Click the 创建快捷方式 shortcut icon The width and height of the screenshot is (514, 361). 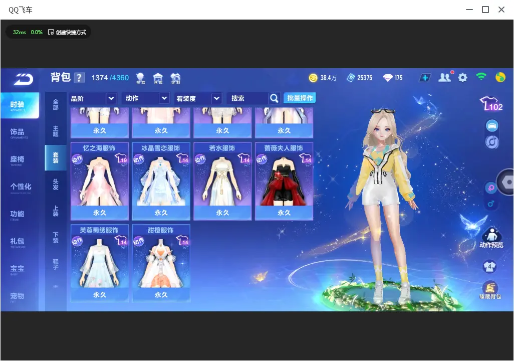click(x=51, y=32)
